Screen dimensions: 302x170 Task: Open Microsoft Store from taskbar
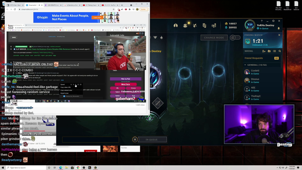coord(72,168)
